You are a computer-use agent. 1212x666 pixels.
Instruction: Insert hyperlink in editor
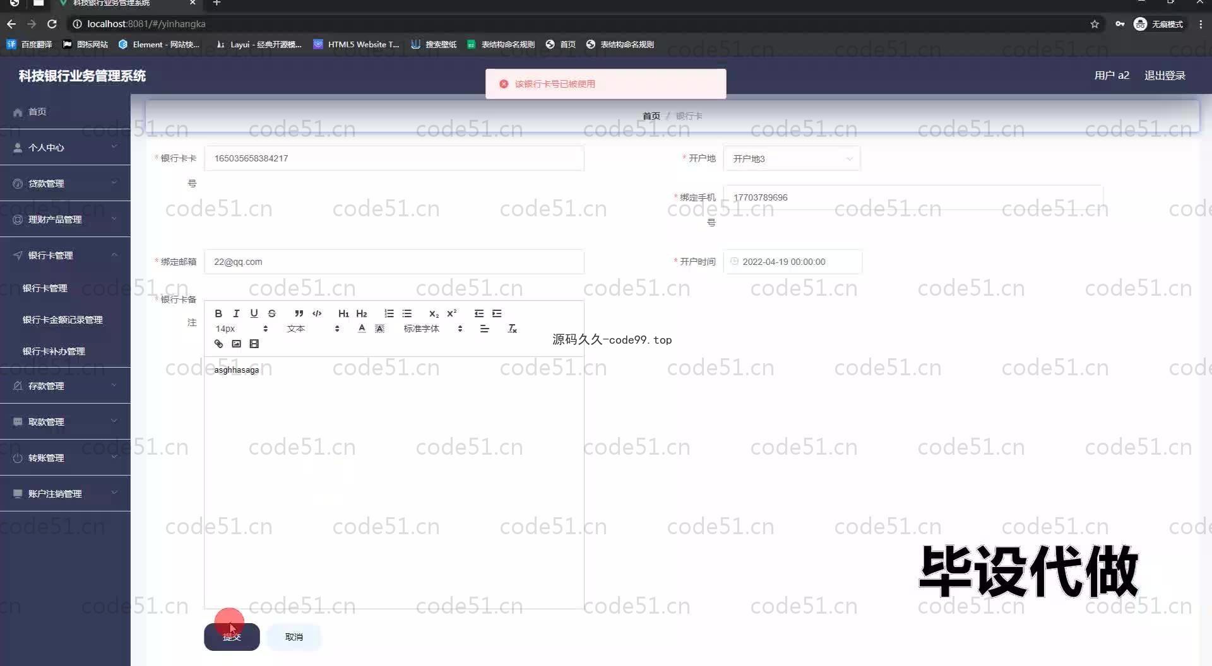(218, 344)
